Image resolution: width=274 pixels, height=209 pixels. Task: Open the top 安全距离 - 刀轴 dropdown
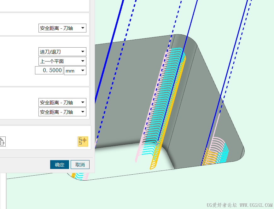click(62, 28)
